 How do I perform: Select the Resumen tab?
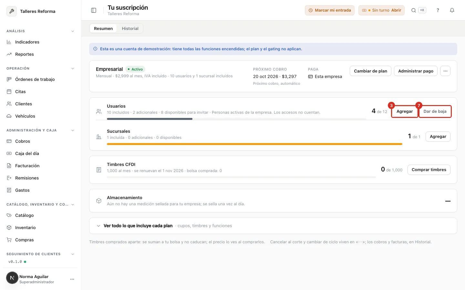tap(103, 28)
